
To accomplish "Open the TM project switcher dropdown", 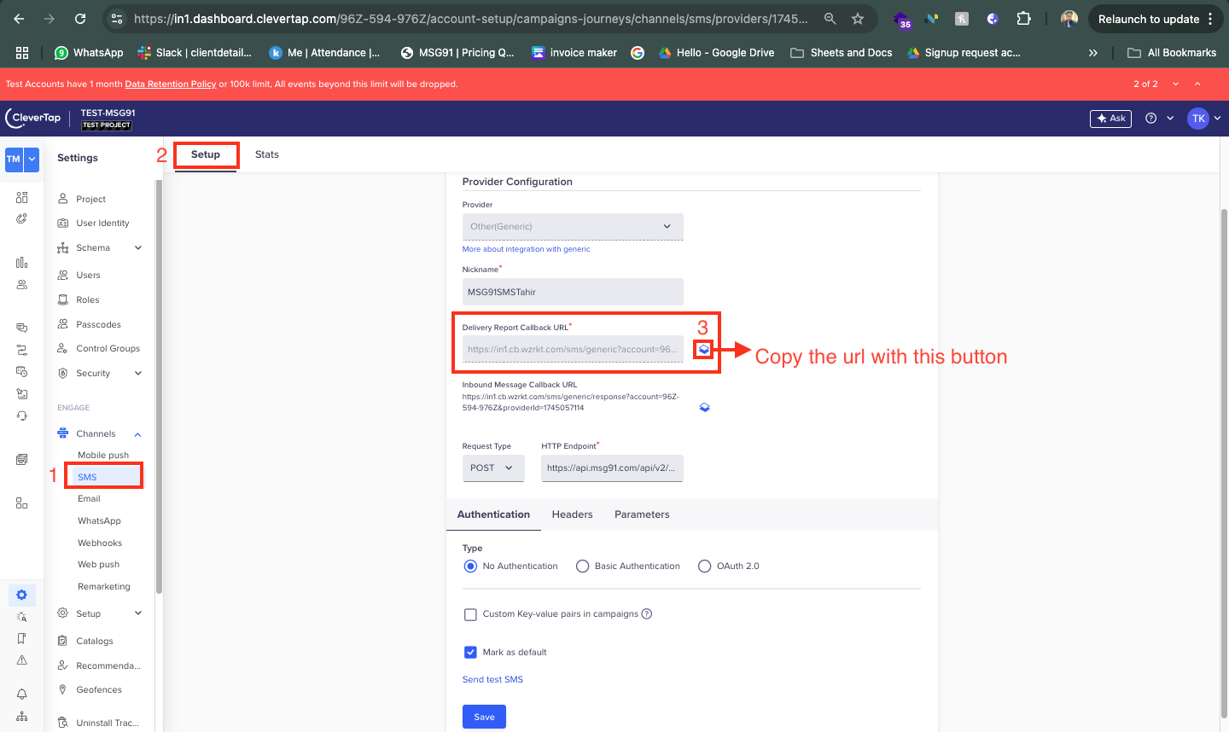I will (x=32, y=160).
